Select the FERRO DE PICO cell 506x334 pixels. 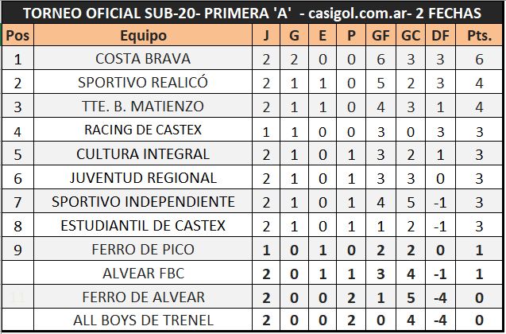point(143,250)
